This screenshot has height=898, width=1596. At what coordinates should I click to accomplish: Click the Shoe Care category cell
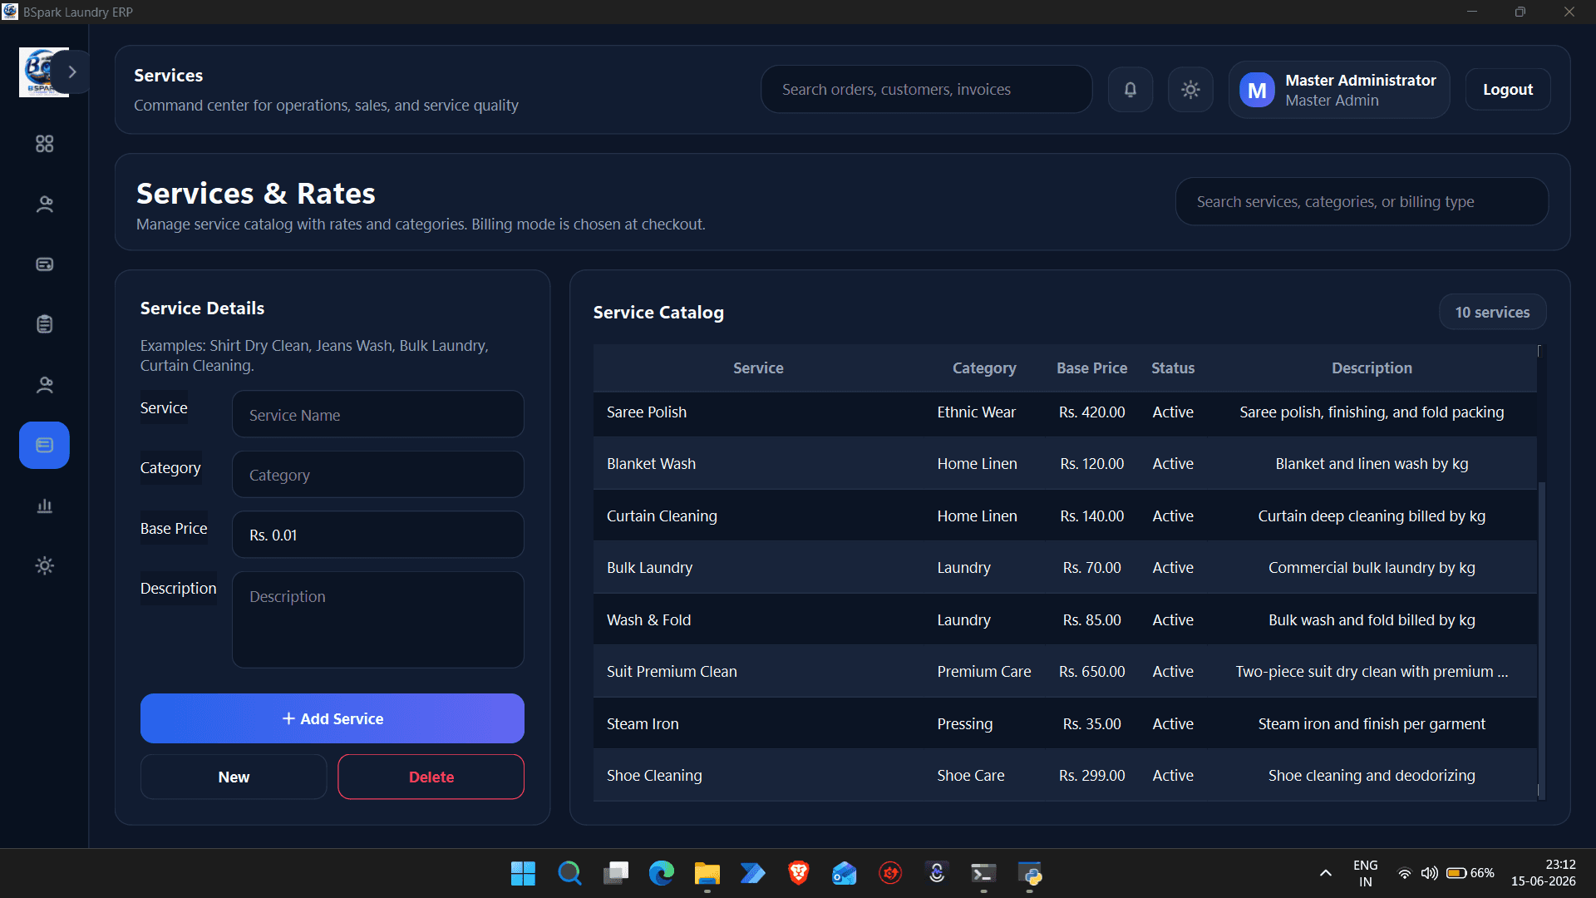click(x=971, y=776)
